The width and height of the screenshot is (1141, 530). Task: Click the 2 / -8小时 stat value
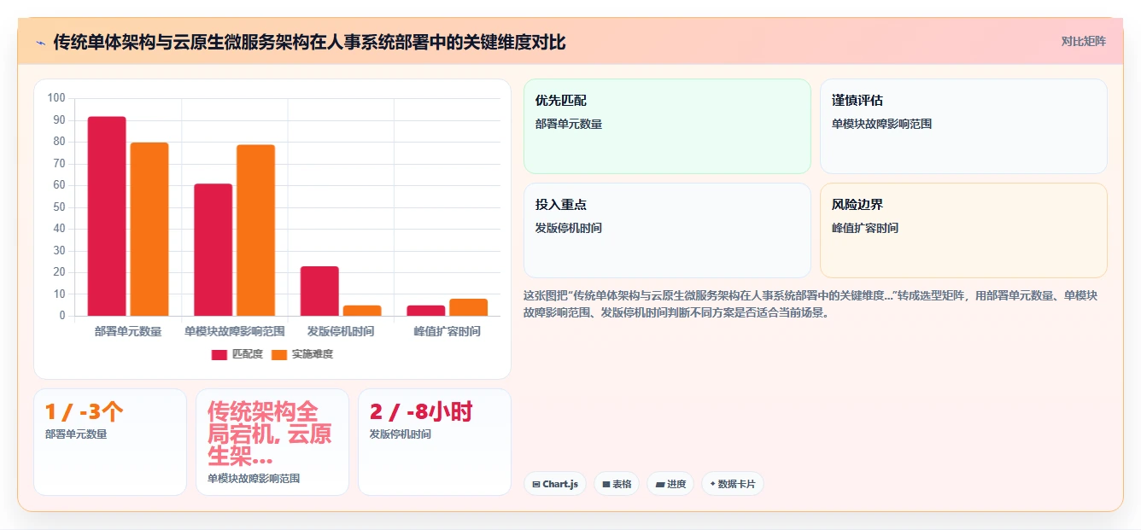point(421,412)
